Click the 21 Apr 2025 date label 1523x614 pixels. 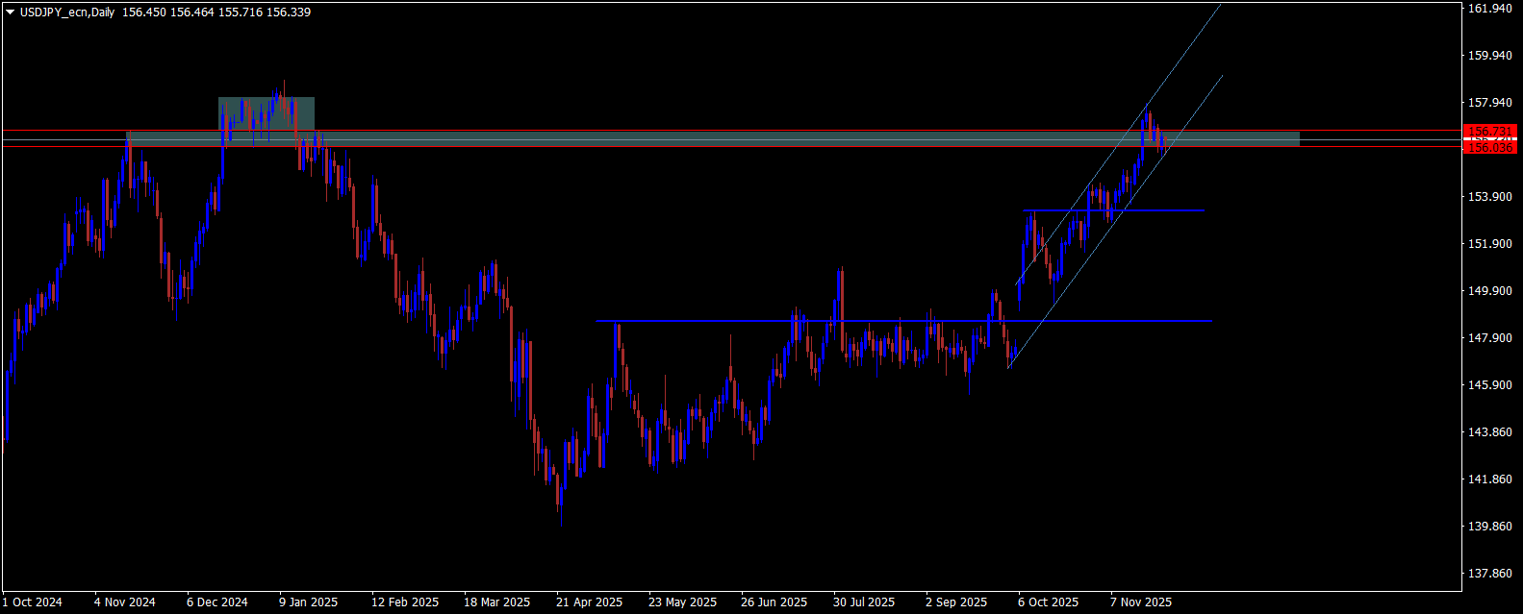pos(590,602)
